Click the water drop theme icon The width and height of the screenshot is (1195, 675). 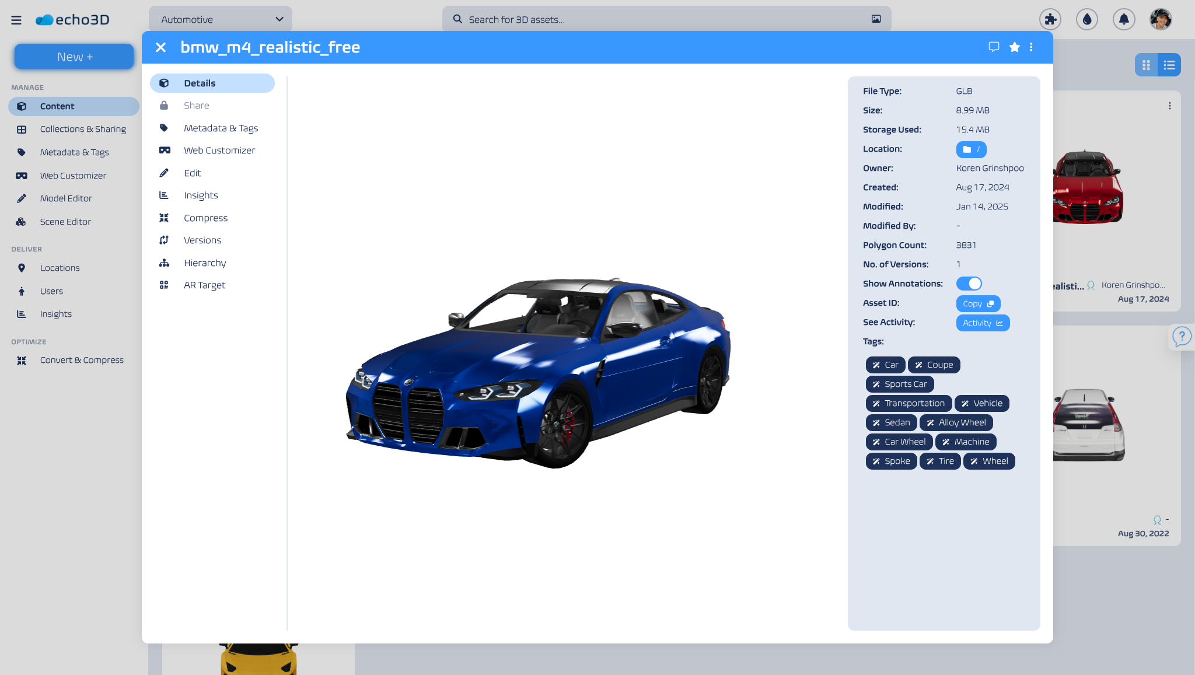click(x=1086, y=19)
